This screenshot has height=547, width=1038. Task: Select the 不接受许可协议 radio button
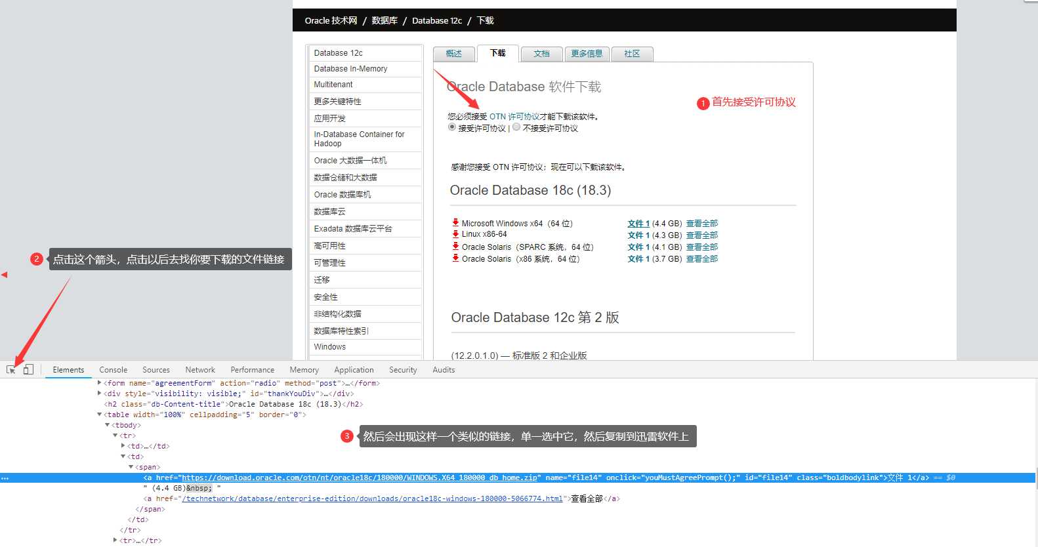coord(516,127)
